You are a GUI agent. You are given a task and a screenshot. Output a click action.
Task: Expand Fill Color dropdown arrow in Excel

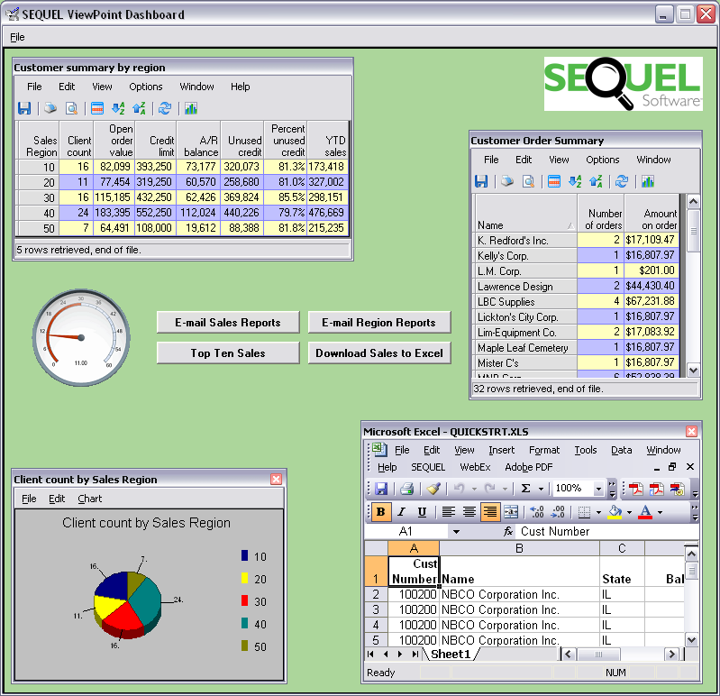tap(629, 512)
